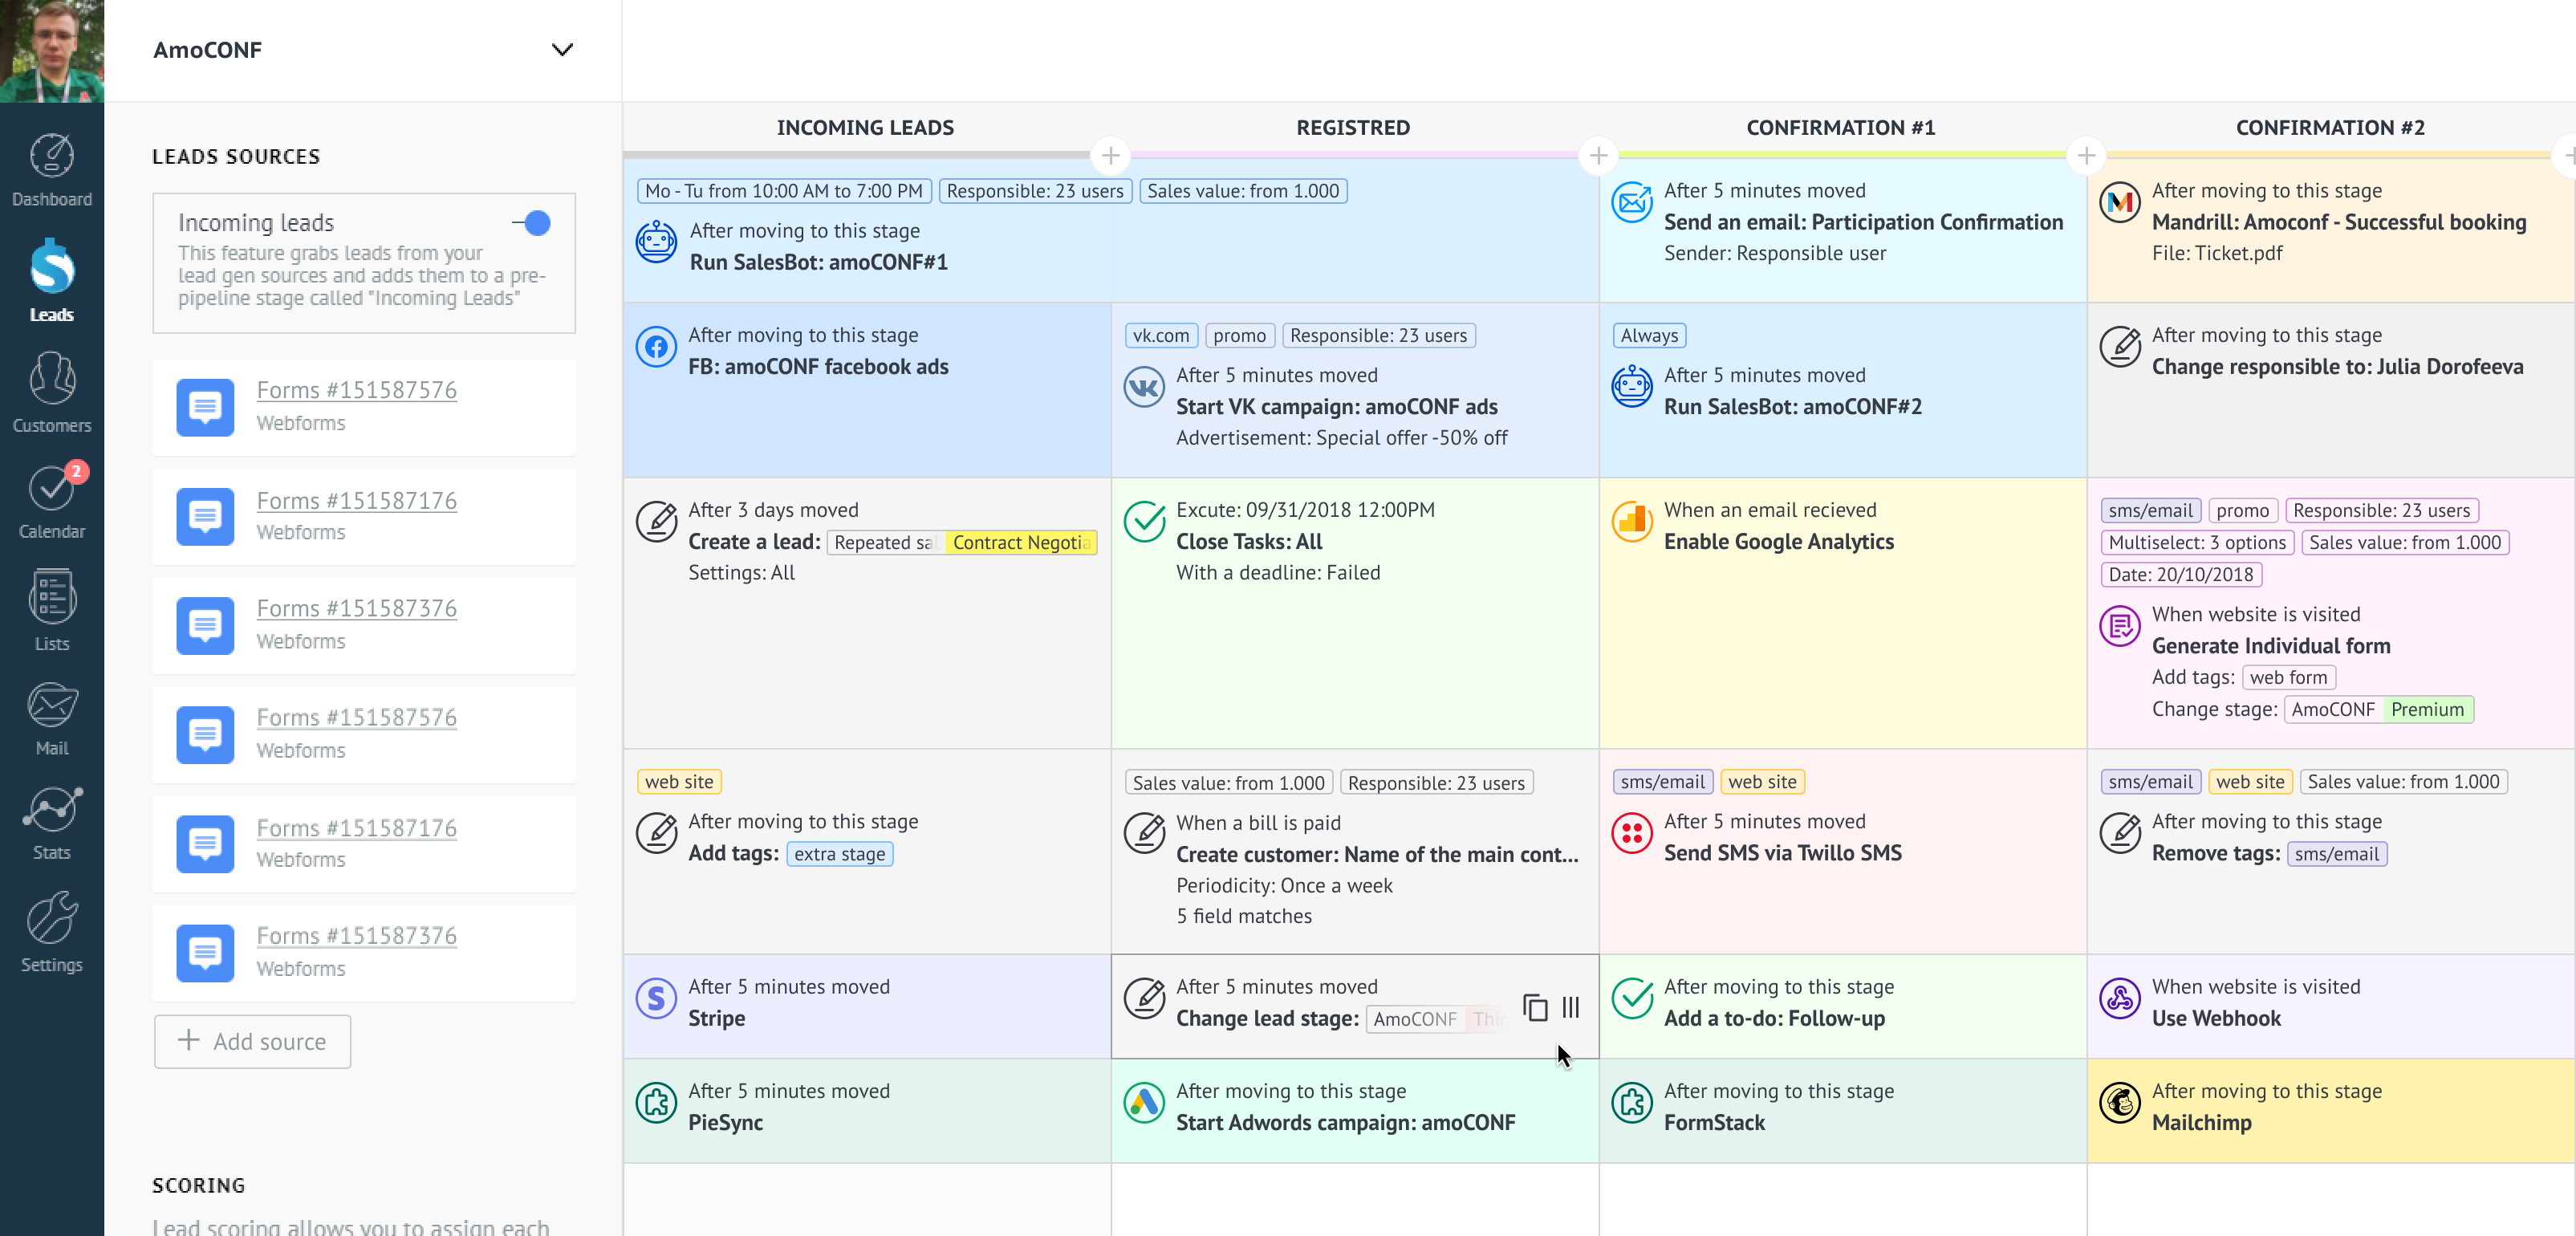This screenshot has width=2576, height=1236.
Task: Select the CONFIRMATION #1 stage header
Action: (x=1840, y=128)
